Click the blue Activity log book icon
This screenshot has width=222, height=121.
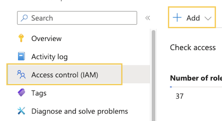pos(21,56)
